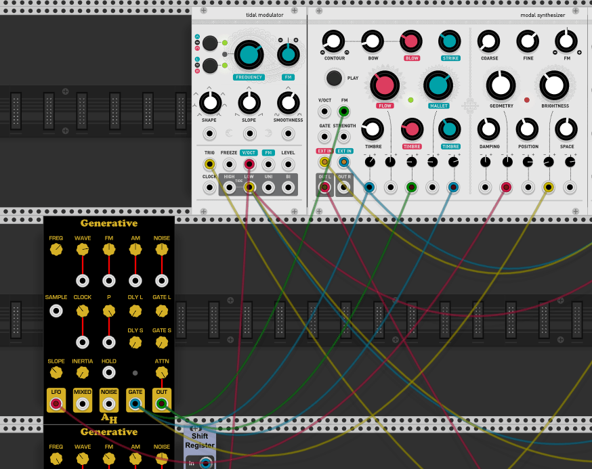Viewport: 592px width, 469px height.
Task: Click the BI output jack on tidal modulator
Action: 289,187
